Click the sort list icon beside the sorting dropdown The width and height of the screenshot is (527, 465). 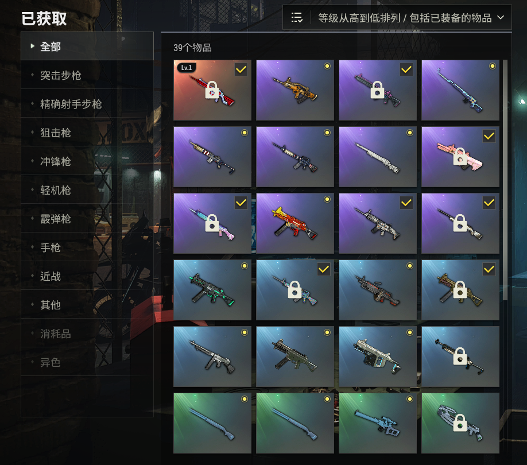tap(297, 17)
